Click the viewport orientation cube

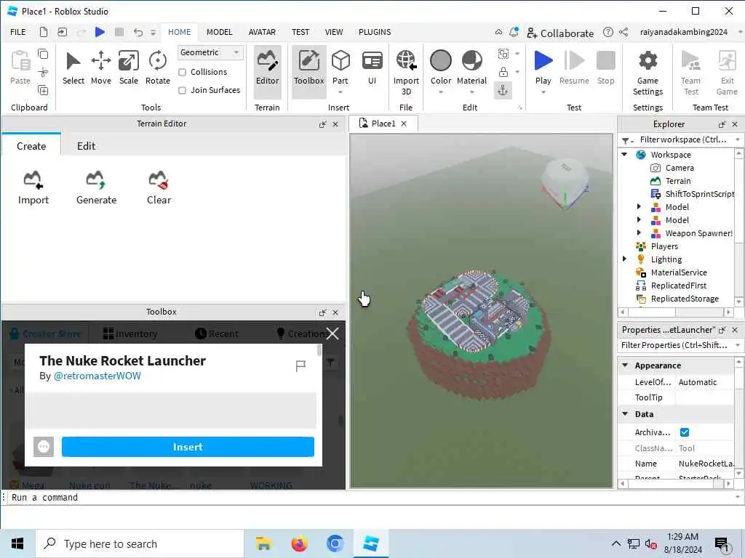pos(565,184)
